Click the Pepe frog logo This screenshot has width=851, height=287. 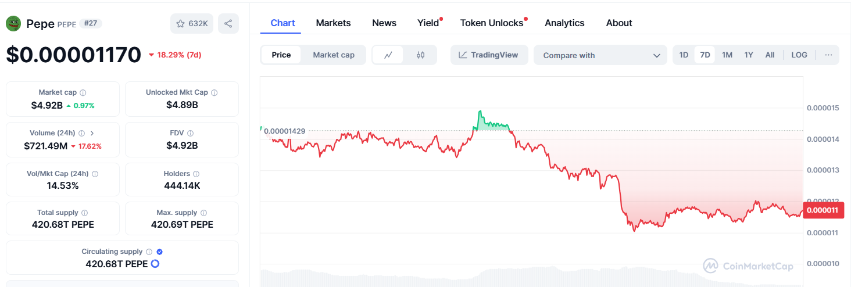coord(13,24)
